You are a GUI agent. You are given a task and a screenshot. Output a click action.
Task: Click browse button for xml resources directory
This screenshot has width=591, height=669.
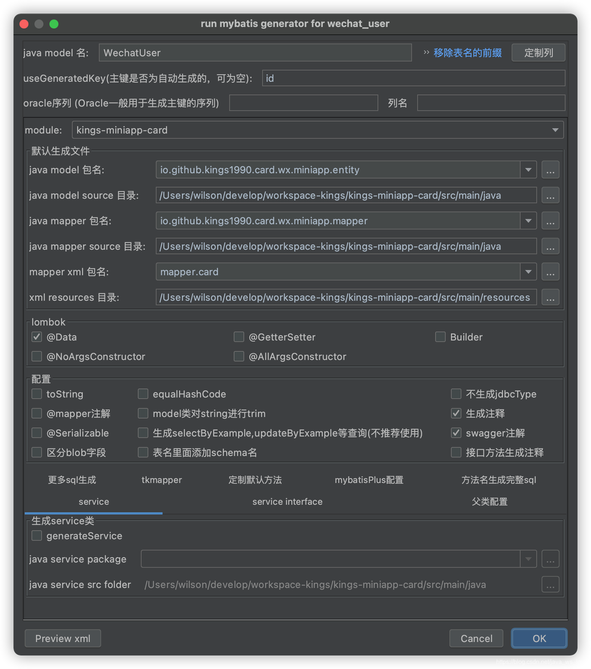pyautogui.click(x=550, y=297)
